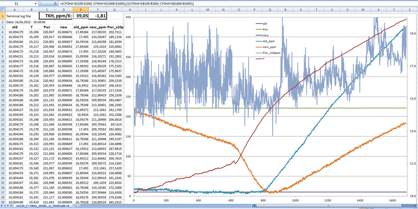Select row 1 header

tap(3, 16)
